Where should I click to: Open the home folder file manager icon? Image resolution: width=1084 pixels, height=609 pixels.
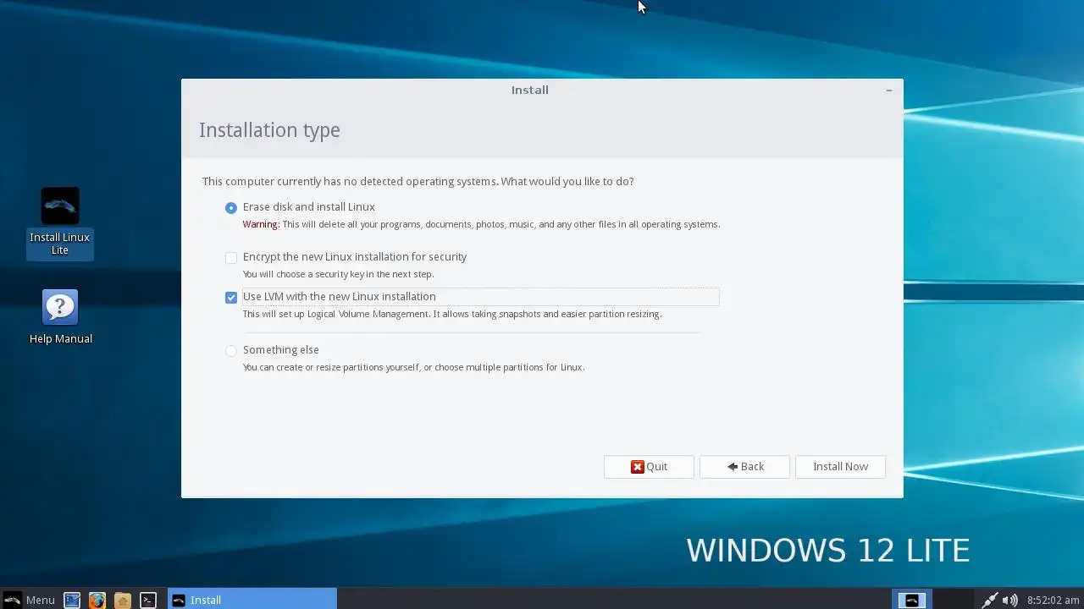pyautogui.click(x=123, y=600)
